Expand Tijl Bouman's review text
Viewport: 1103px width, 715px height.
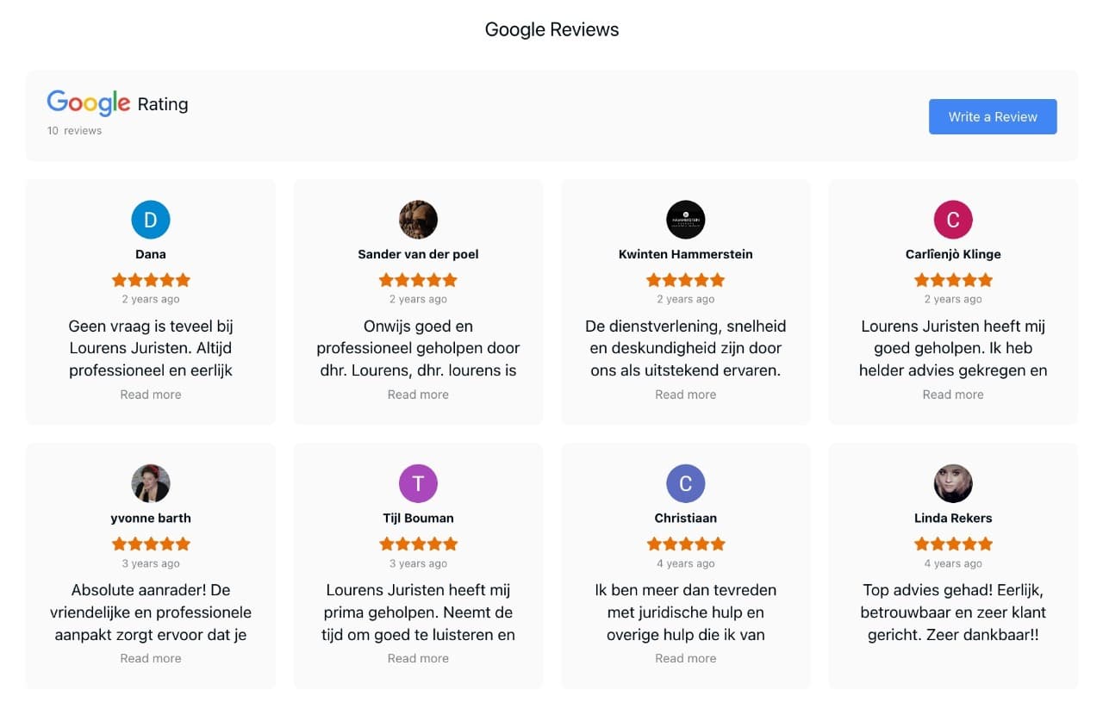[x=418, y=658]
